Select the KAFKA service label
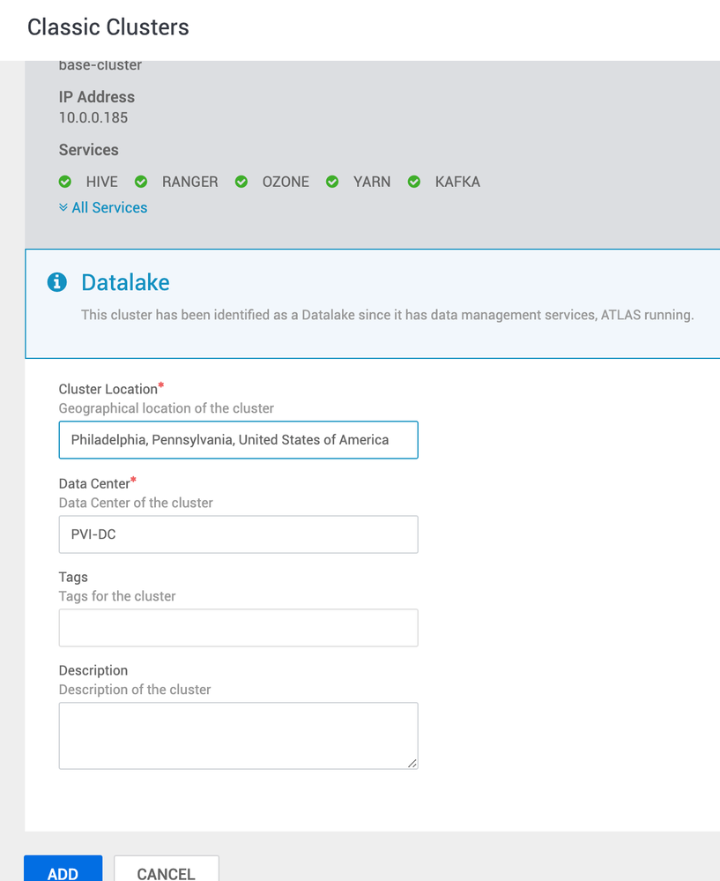This screenshot has width=720, height=881. (x=457, y=182)
